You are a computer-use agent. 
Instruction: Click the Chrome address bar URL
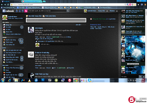pyautogui.click(x=23, y=5)
